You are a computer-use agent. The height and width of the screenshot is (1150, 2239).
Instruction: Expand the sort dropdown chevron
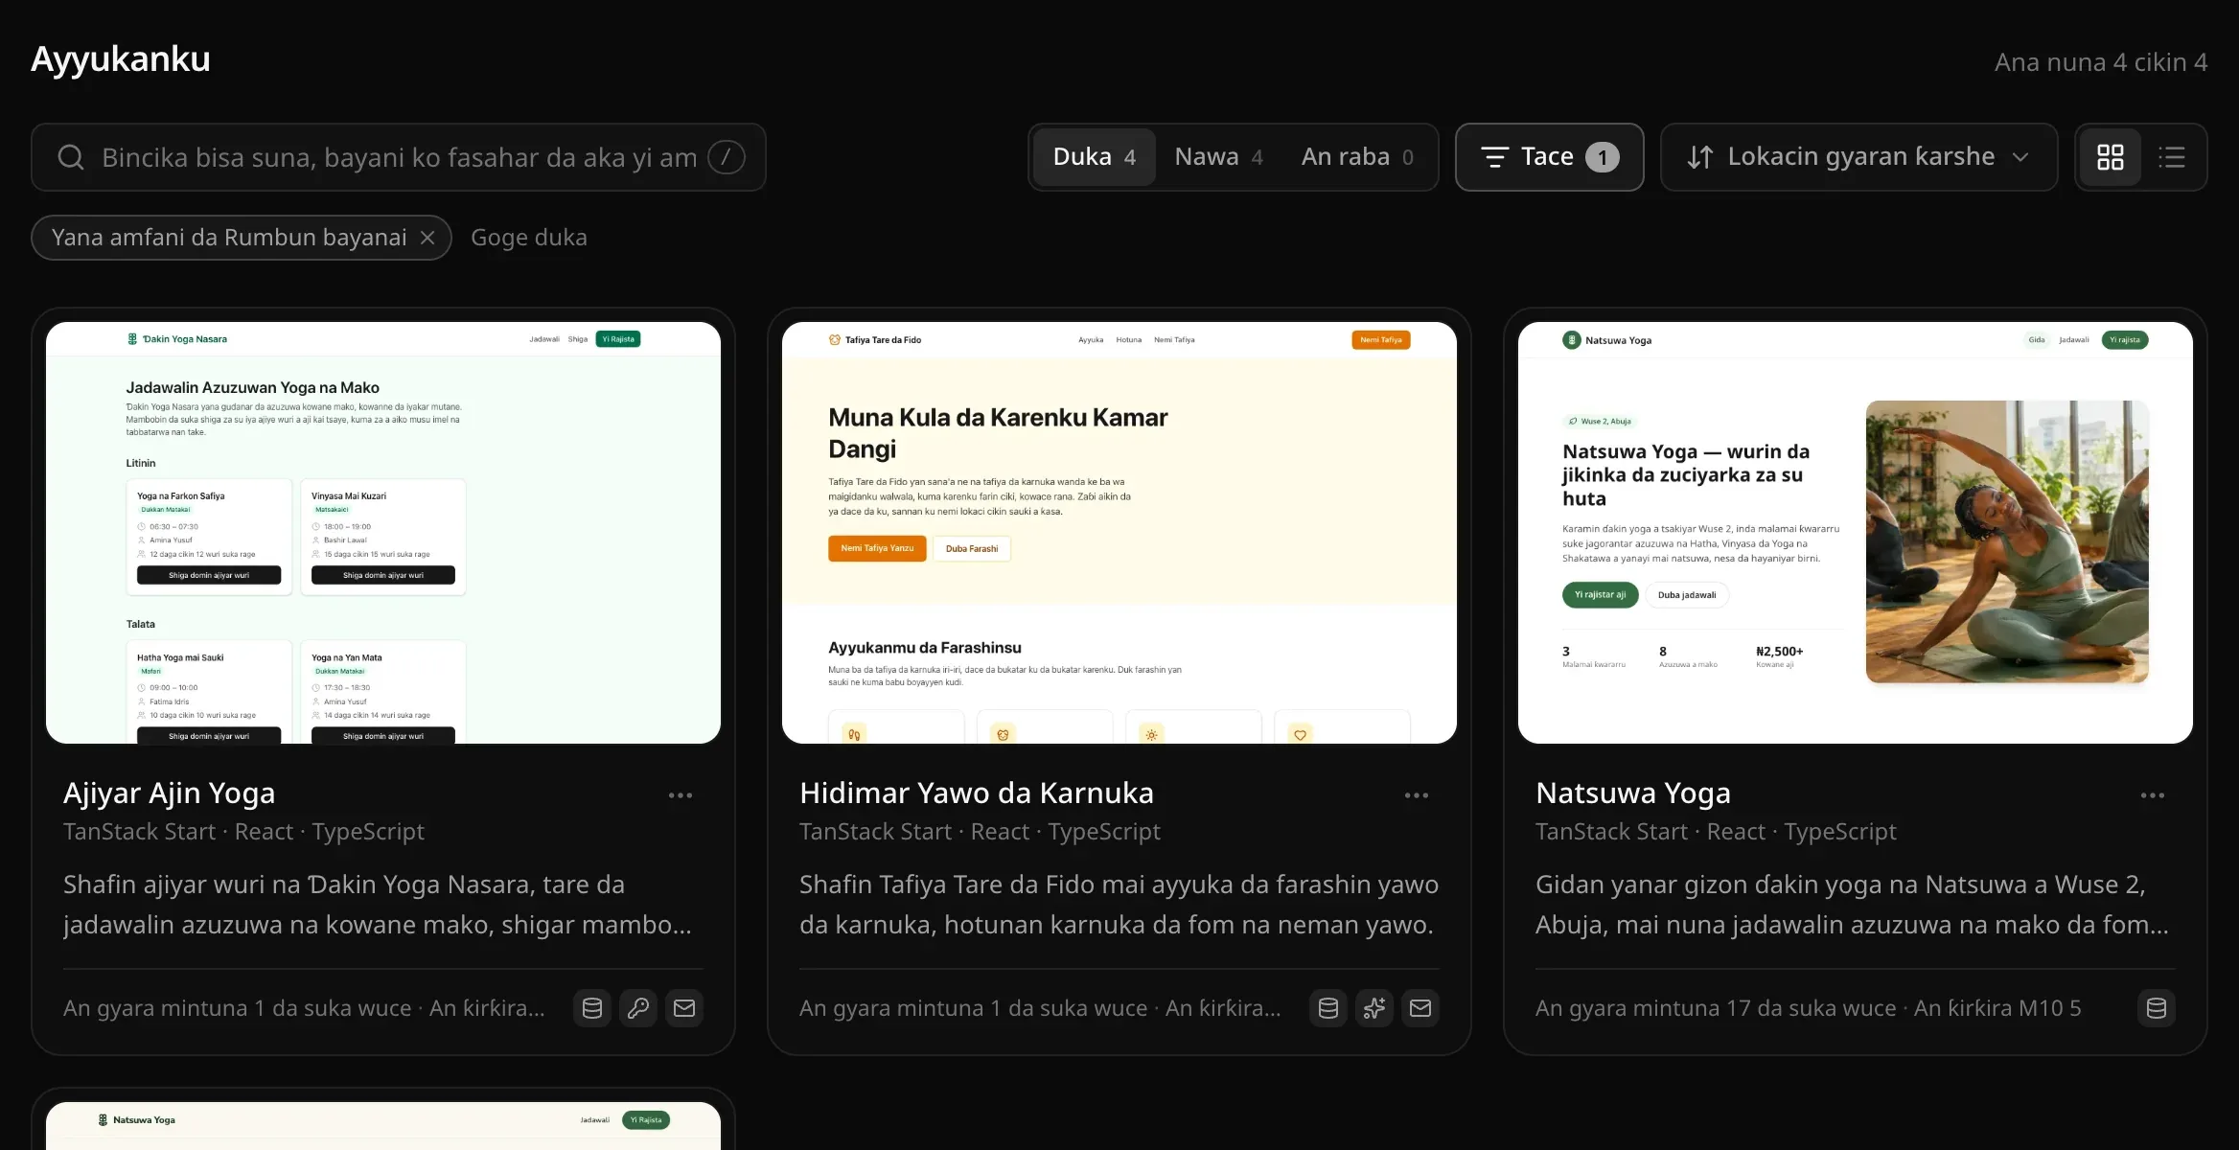click(x=2020, y=157)
